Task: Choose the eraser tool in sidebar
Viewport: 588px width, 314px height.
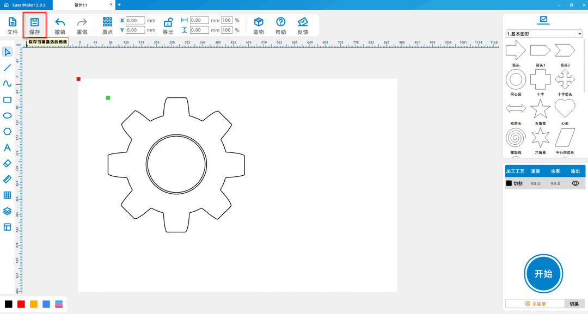Action: click(x=7, y=163)
